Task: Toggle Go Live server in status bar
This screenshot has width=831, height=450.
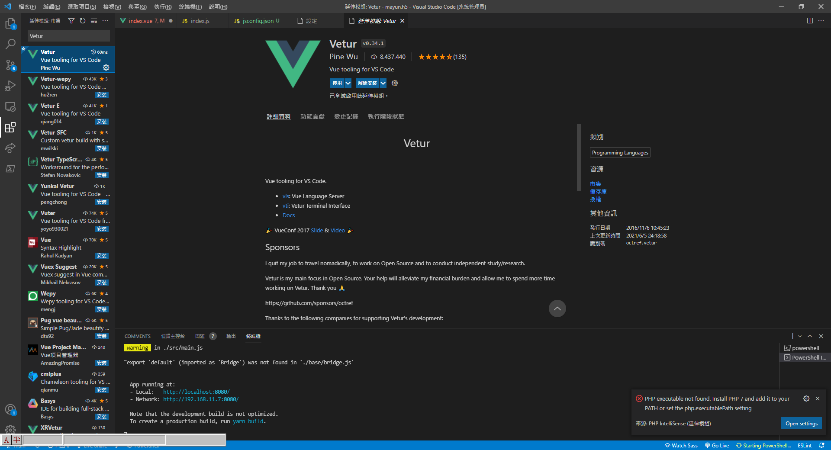Action: [x=717, y=446]
